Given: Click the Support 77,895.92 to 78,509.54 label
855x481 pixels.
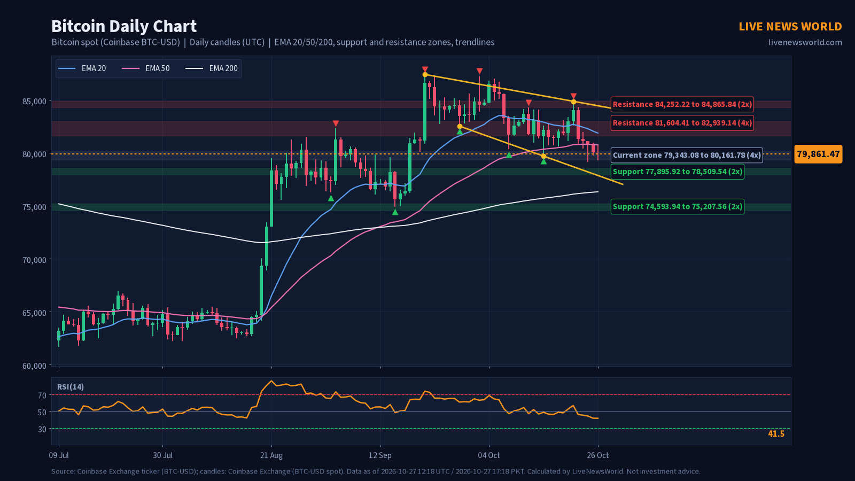Looking at the screenshot, I should tap(678, 172).
